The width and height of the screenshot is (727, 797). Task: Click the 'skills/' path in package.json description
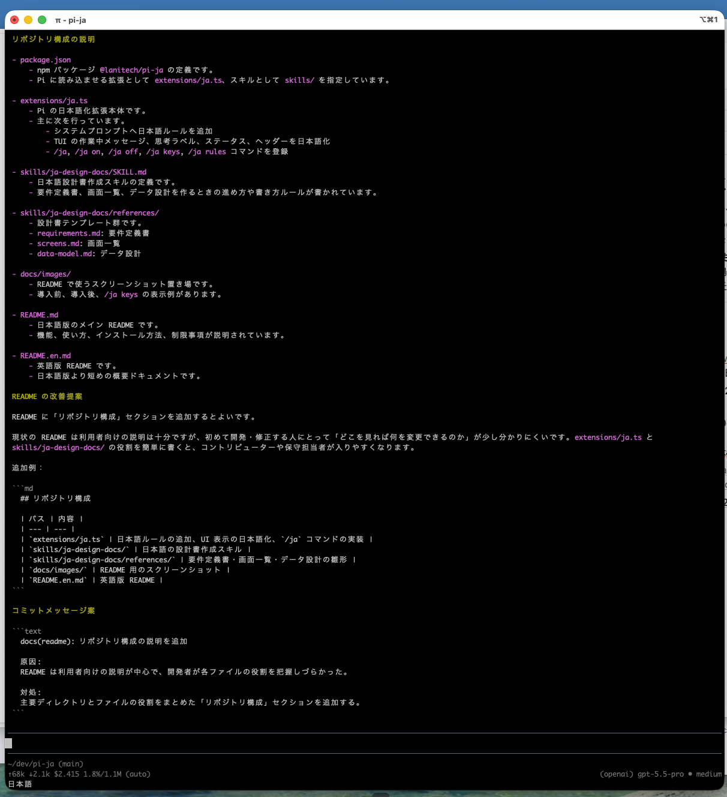tap(299, 80)
